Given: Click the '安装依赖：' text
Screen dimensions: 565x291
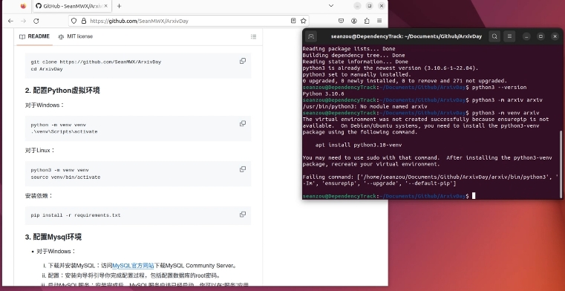Looking at the screenshot, I should 39,195.
